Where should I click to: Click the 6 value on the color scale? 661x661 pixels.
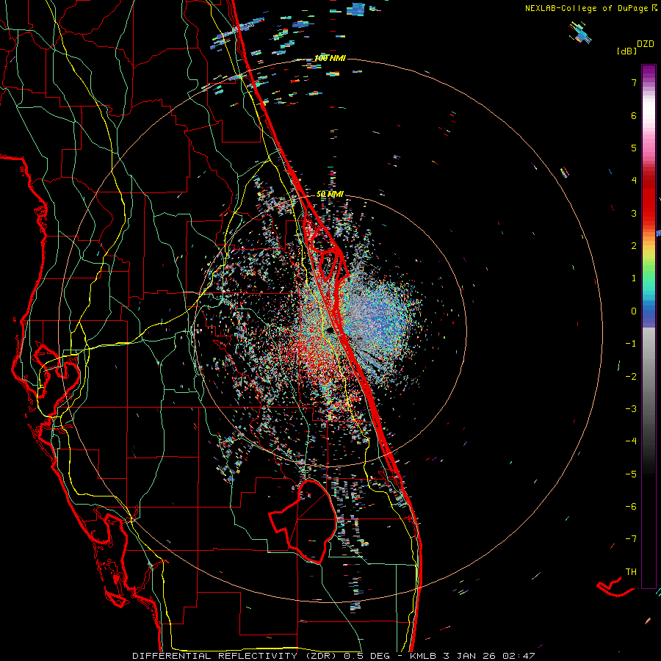point(634,115)
